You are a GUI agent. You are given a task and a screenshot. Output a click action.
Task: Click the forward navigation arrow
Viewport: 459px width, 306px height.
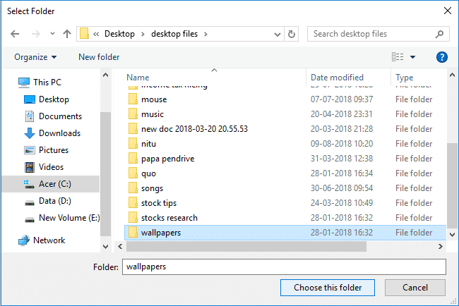coord(36,34)
